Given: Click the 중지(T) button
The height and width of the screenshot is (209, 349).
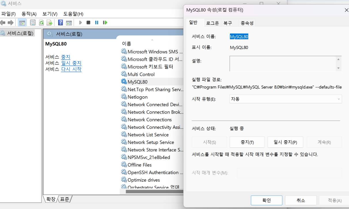Looking at the screenshot, I should (x=247, y=142).
